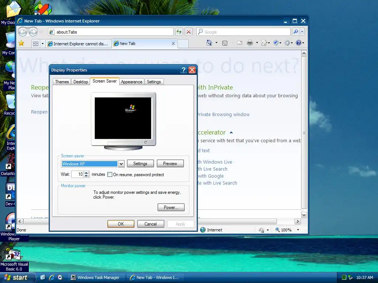Close the New Tab tab with its x
Image resolution: width=378 pixels, height=283 pixels.
[x=173, y=43]
